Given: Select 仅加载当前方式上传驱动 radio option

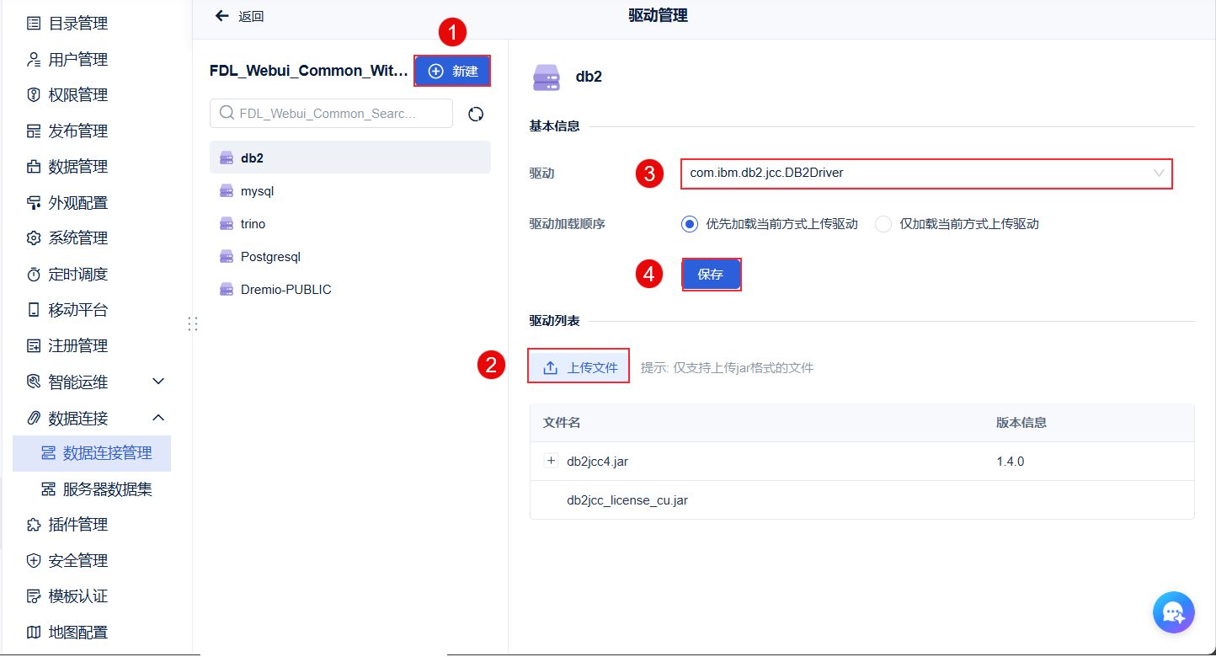Looking at the screenshot, I should pyautogui.click(x=883, y=223).
